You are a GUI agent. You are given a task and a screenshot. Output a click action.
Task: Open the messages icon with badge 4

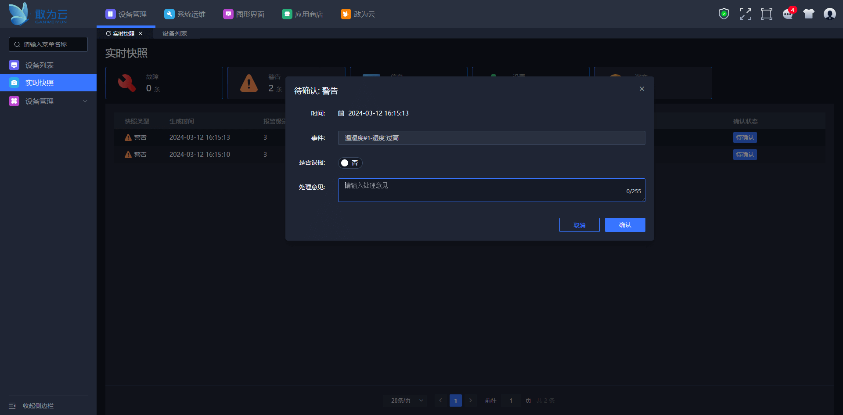788,14
